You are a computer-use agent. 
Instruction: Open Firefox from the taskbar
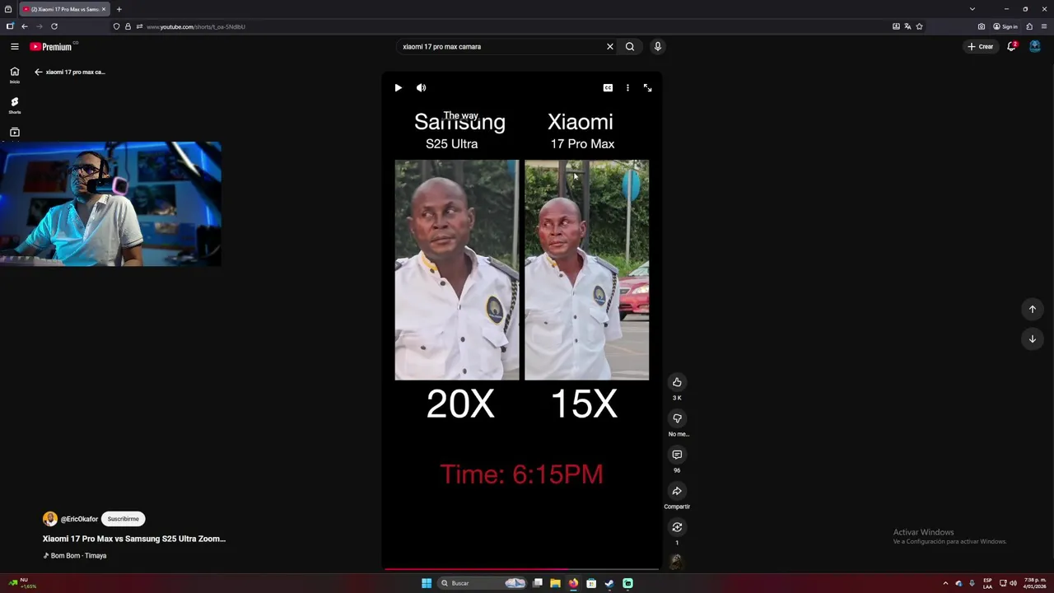tap(573, 583)
